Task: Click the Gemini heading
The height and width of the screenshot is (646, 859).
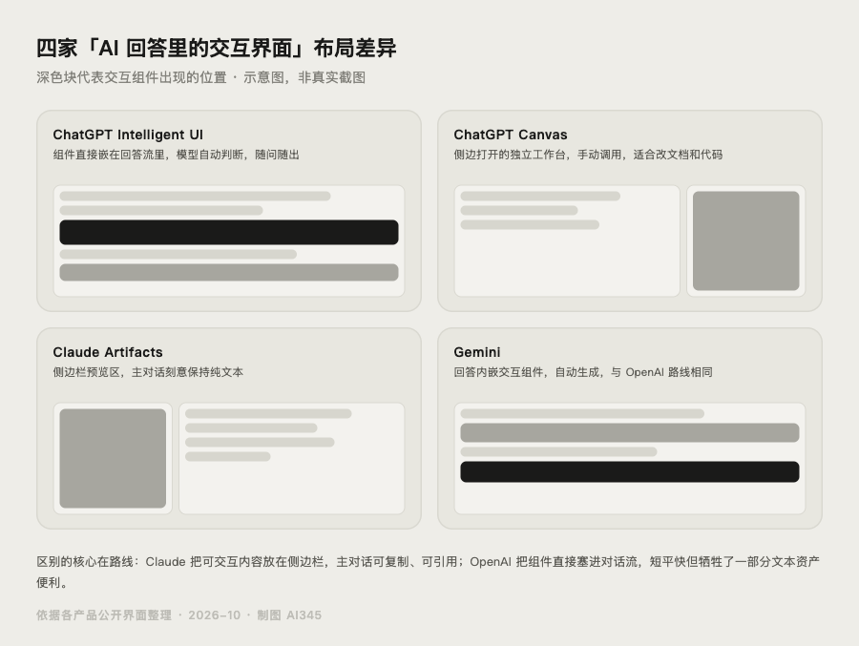Action: pyautogui.click(x=476, y=352)
